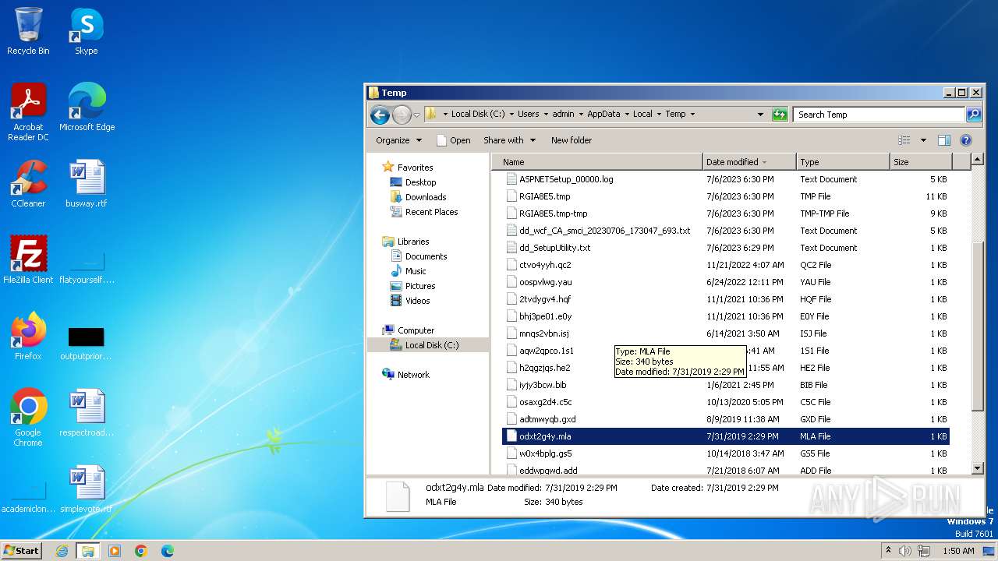Expand the address bar history dropdown
Image resolution: width=998 pixels, height=561 pixels.
pyautogui.click(x=761, y=114)
